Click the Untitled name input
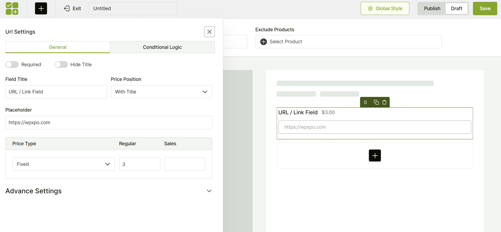 tap(133, 9)
